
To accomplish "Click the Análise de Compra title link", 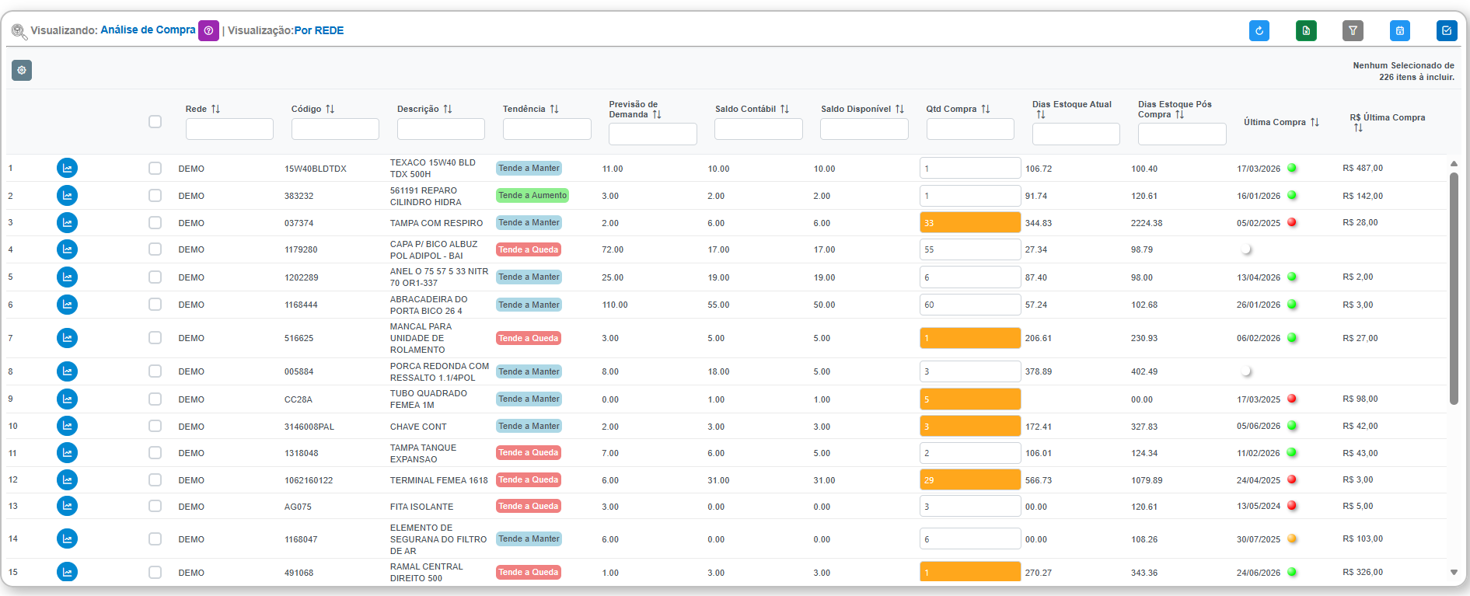I will tap(148, 30).
